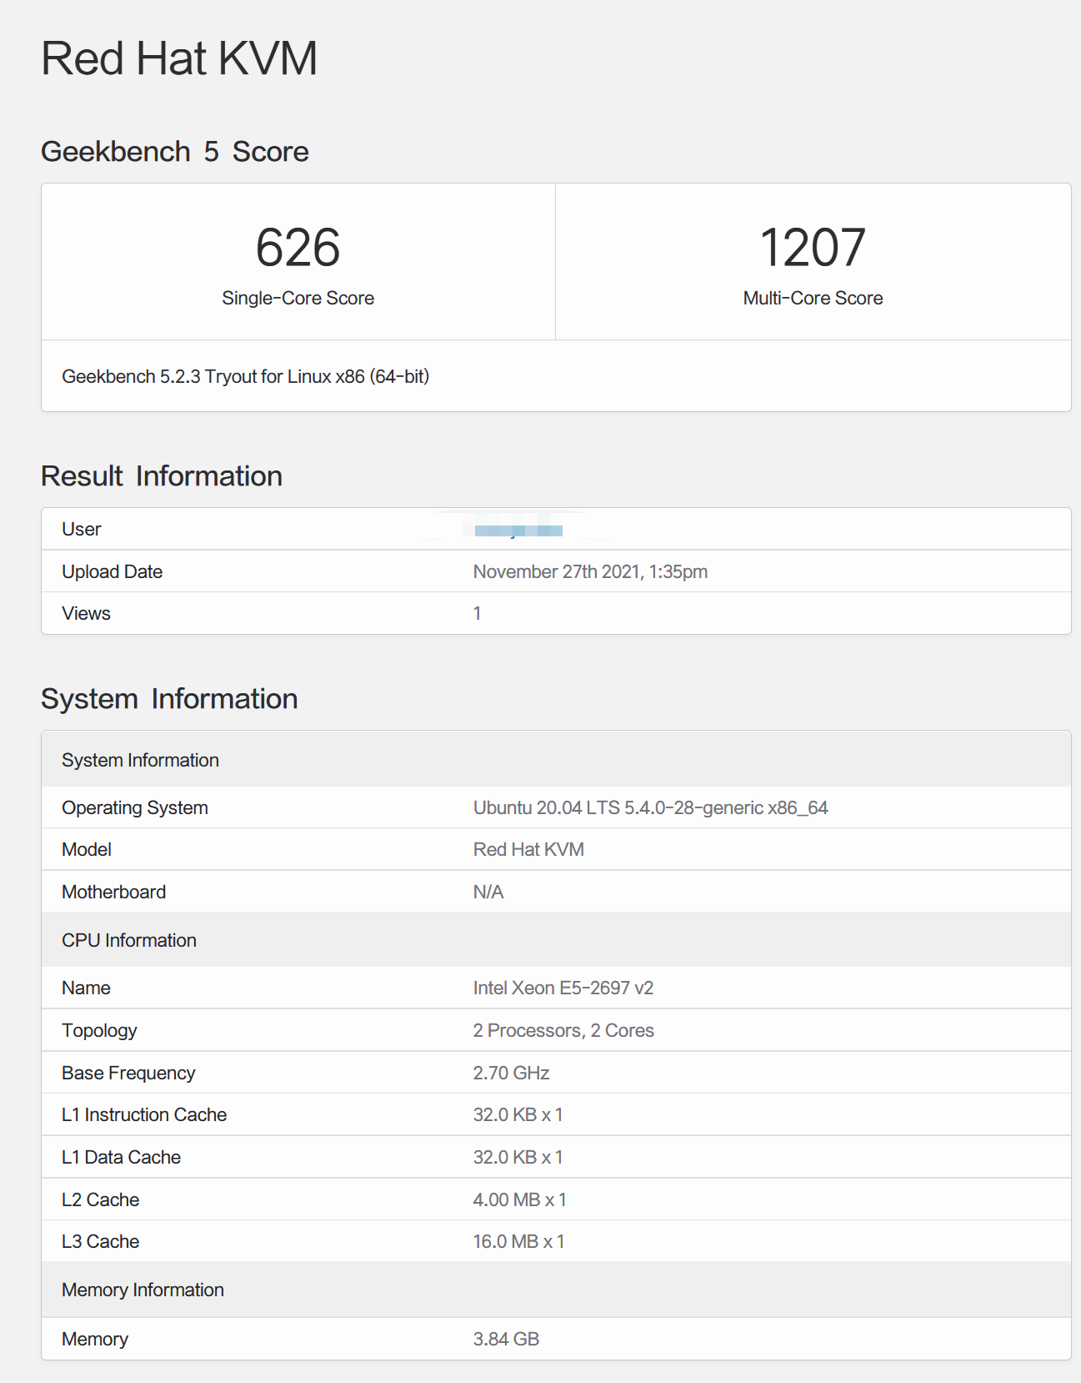Click Geekbench 5.2.3 Tryout version text
Image resolution: width=1081 pixels, height=1383 pixels.
[245, 376]
